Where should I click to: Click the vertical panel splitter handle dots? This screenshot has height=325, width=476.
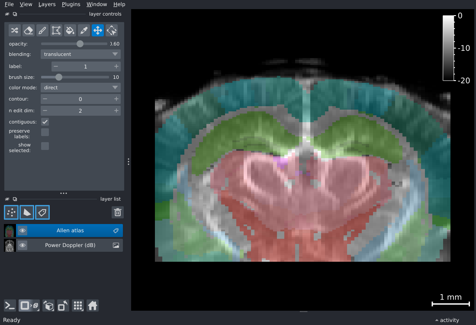coord(129,162)
